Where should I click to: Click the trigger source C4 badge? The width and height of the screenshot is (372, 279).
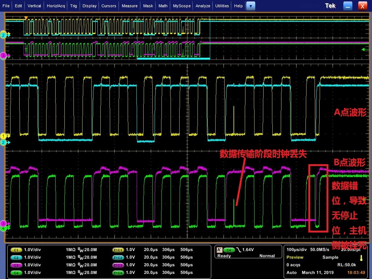(x=229, y=250)
